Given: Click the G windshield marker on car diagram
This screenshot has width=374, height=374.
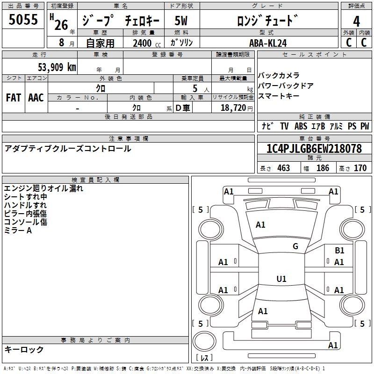Looking at the screenshot, I should pyautogui.click(x=295, y=246).
